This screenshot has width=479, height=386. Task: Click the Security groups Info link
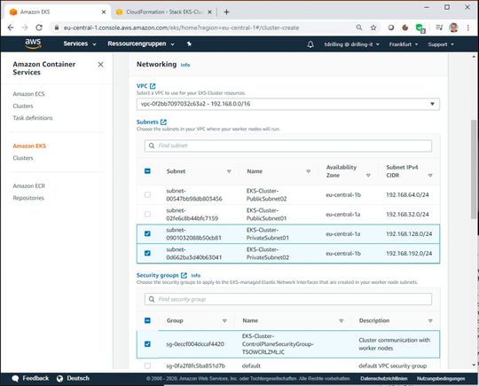(196, 276)
